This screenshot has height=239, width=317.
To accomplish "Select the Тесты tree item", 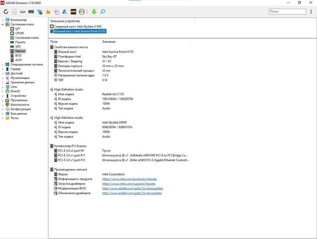I will (15, 118).
